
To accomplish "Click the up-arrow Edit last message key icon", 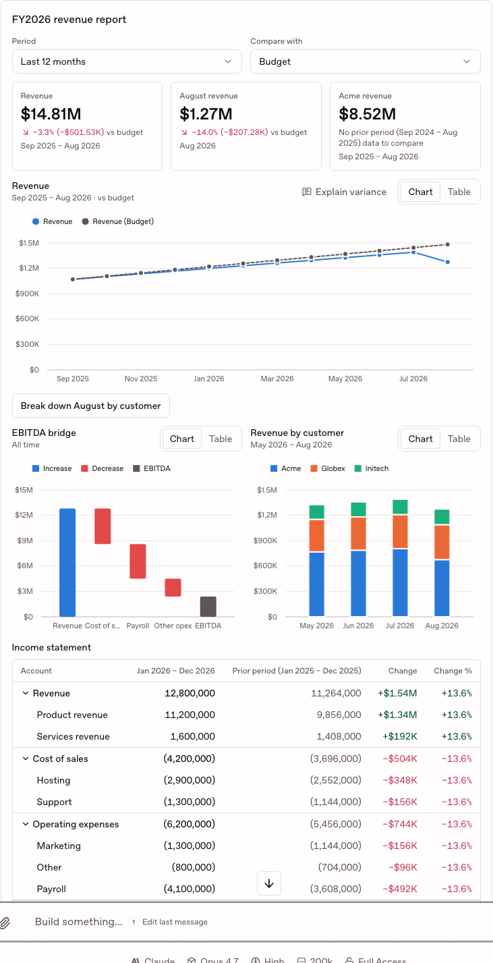I will [x=134, y=922].
